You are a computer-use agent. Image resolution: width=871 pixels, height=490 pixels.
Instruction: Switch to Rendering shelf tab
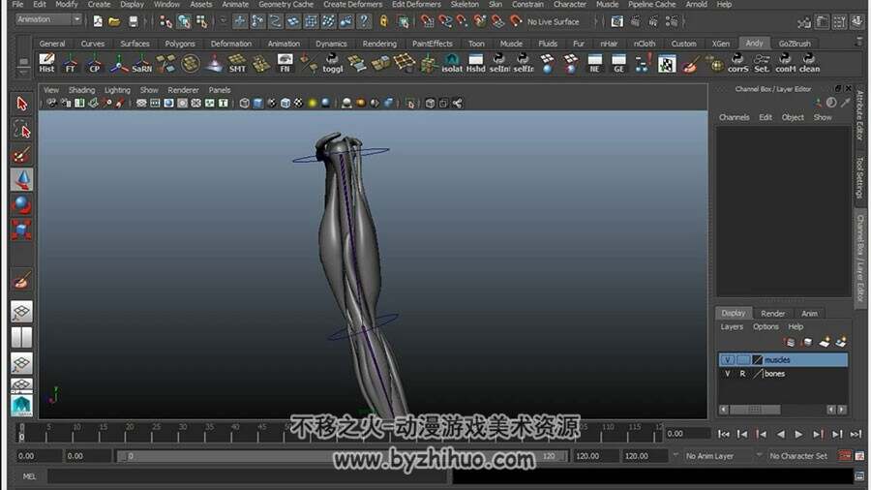click(379, 44)
